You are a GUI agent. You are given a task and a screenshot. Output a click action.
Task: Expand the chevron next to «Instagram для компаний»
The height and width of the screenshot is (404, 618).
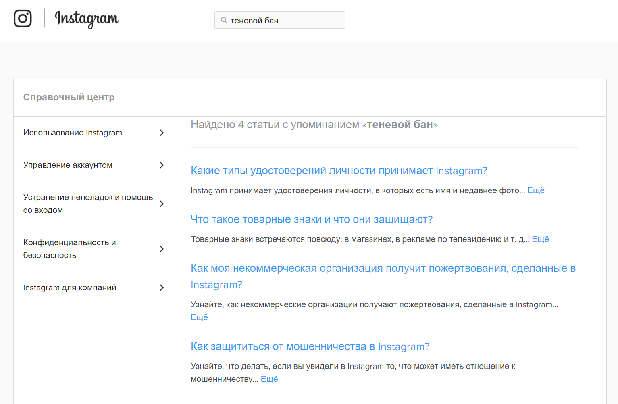coord(162,287)
